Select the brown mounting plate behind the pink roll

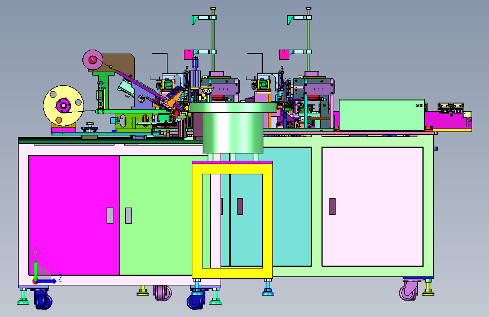point(120,65)
